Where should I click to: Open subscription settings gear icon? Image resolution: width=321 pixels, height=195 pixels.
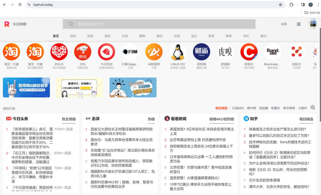pos(313,107)
